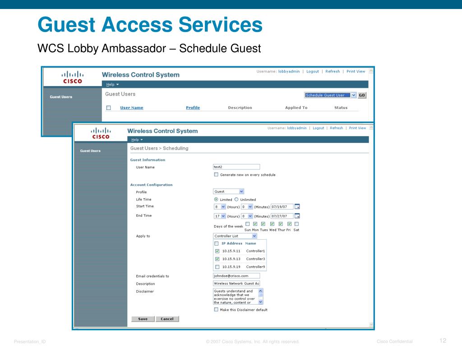Check the Sun day checkbox

(248, 224)
